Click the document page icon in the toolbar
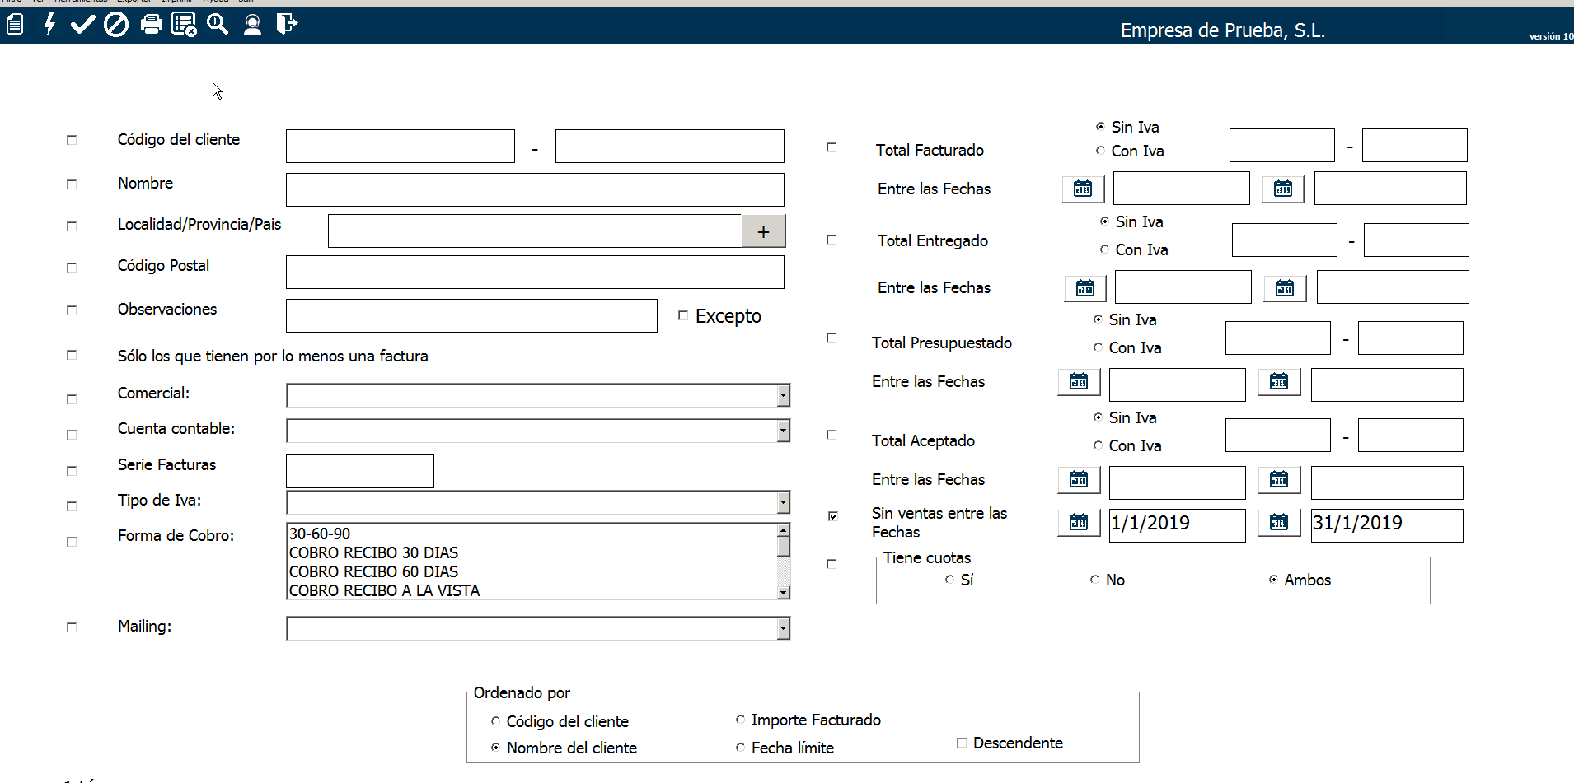This screenshot has width=1574, height=783. pos(15,25)
